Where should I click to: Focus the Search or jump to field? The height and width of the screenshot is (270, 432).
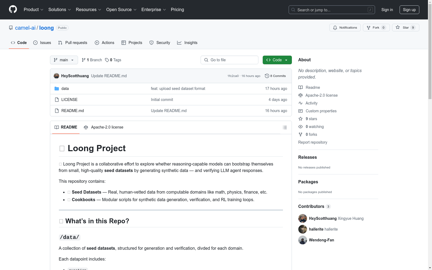332,10
